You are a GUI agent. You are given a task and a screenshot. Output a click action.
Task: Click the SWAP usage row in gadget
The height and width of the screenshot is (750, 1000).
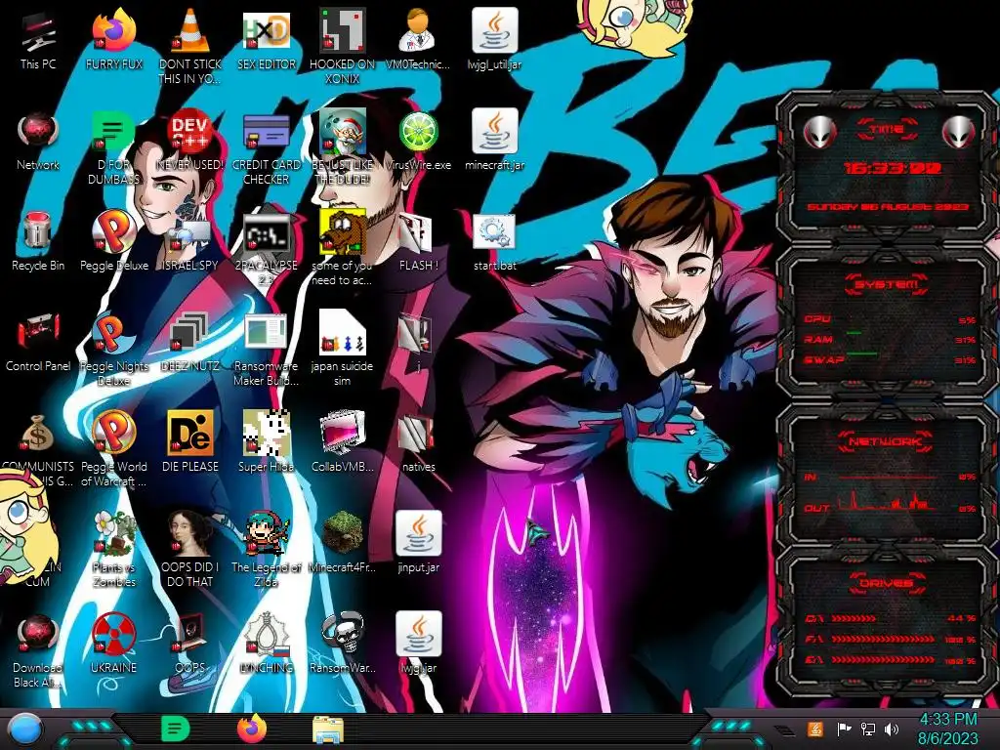click(x=890, y=359)
